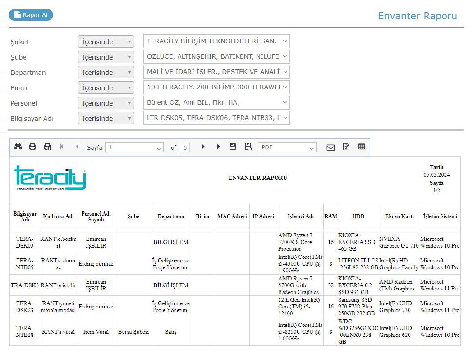Click the Personel Adı Soyadı column header
The width and height of the screenshot is (473, 354).
tap(96, 217)
